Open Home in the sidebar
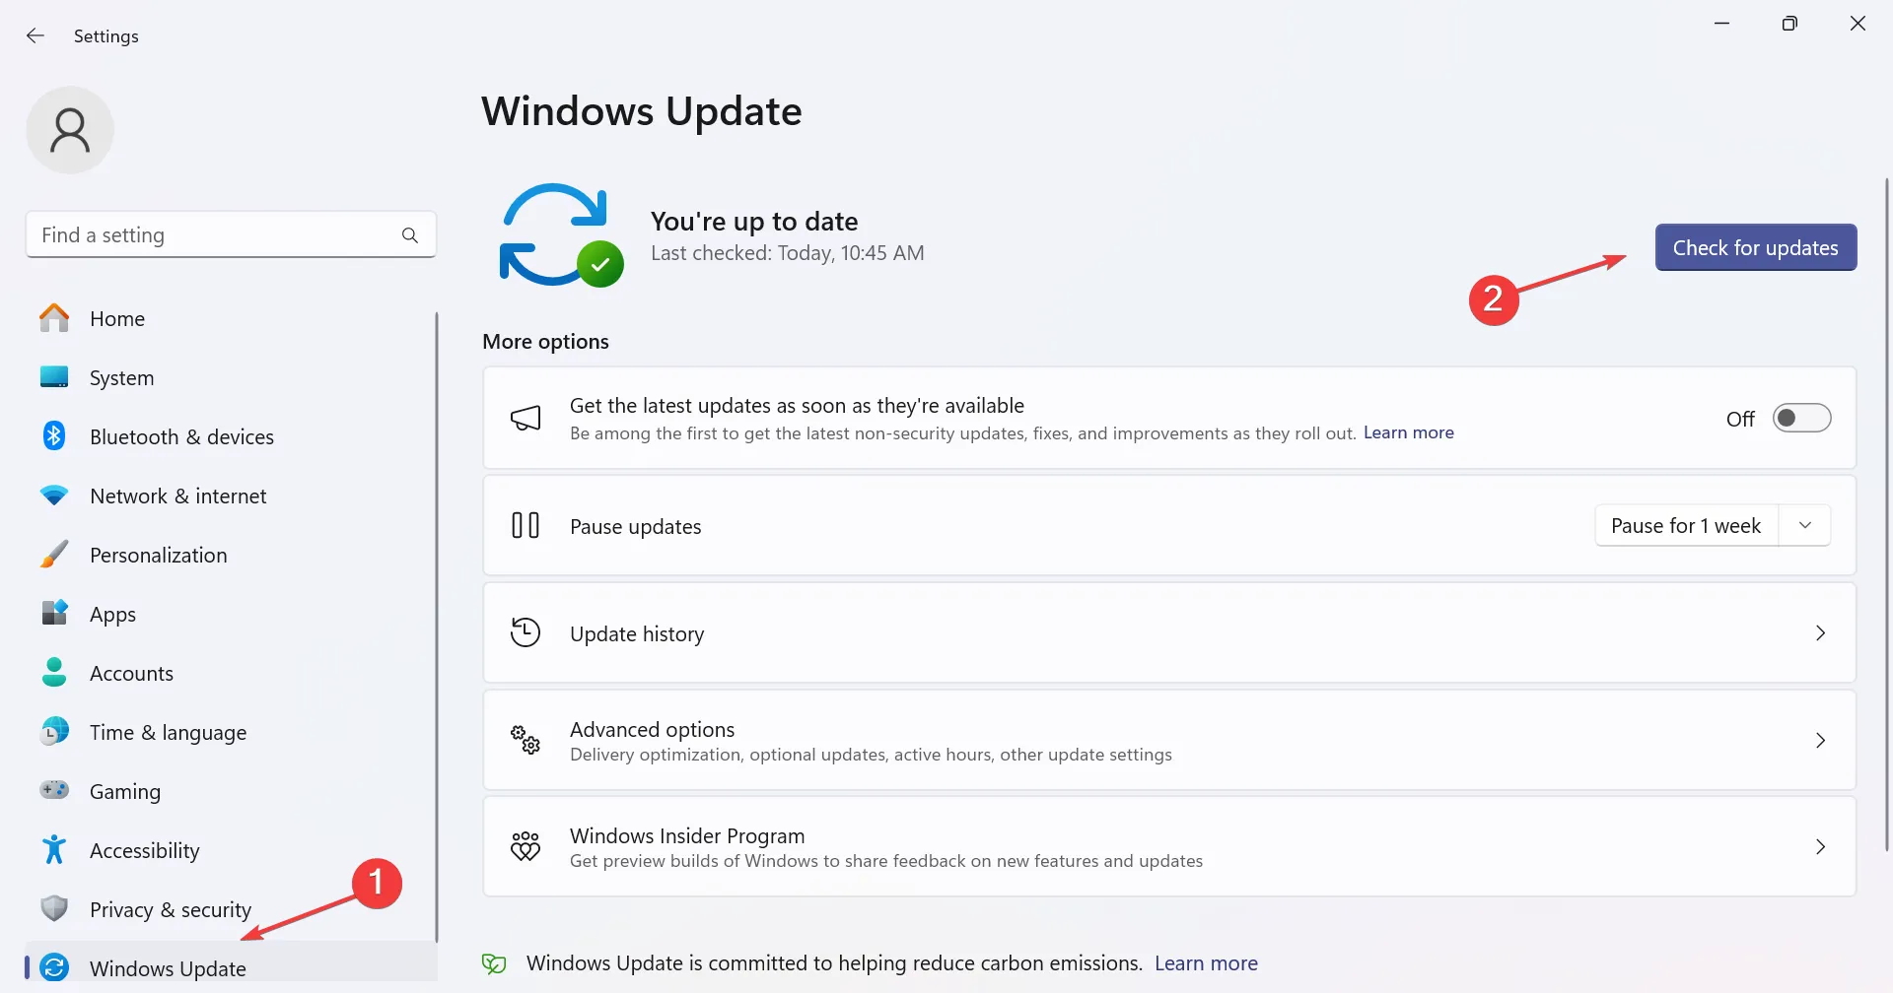1893x993 pixels. tap(231, 318)
